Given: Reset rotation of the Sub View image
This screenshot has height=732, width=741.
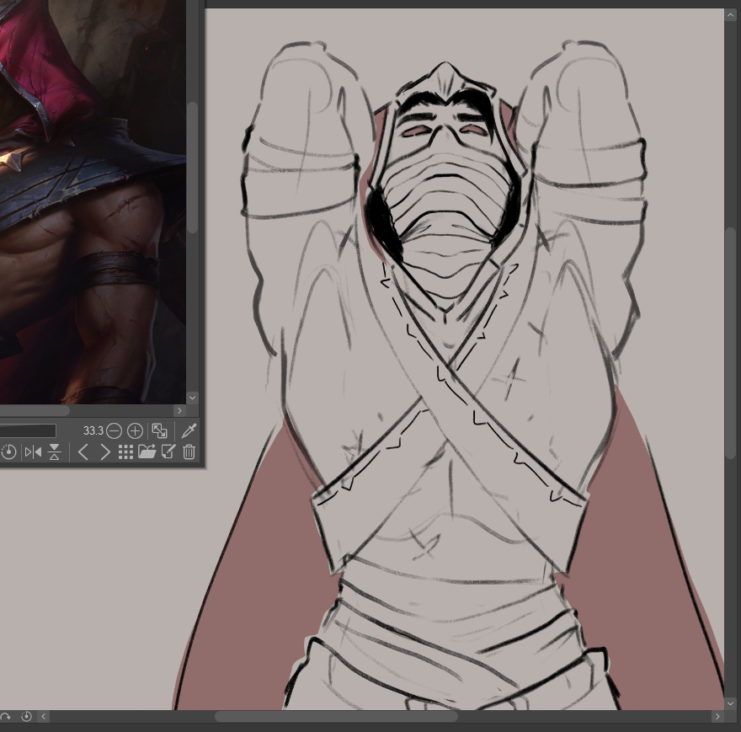Looking at the screenshot, I should 8,452.
